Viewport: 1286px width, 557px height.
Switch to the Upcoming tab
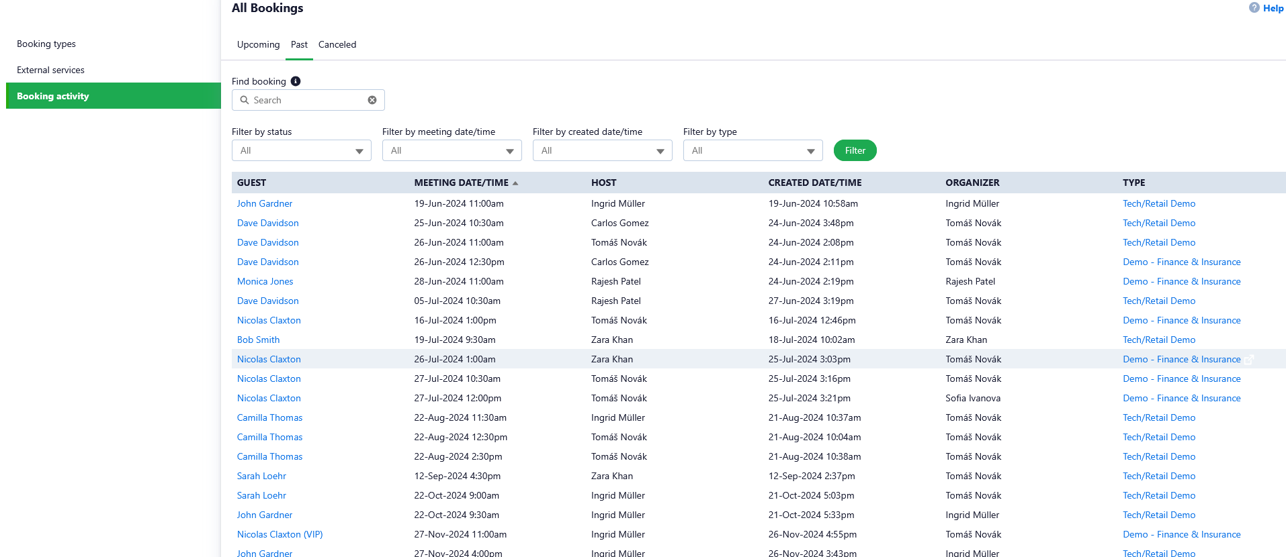click(x=258, y=45)
